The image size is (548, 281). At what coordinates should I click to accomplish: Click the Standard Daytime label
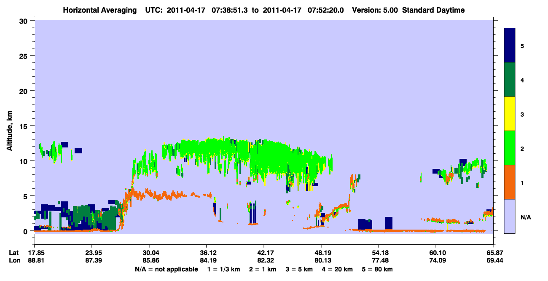pyautogui.click(x=433, y=10)
